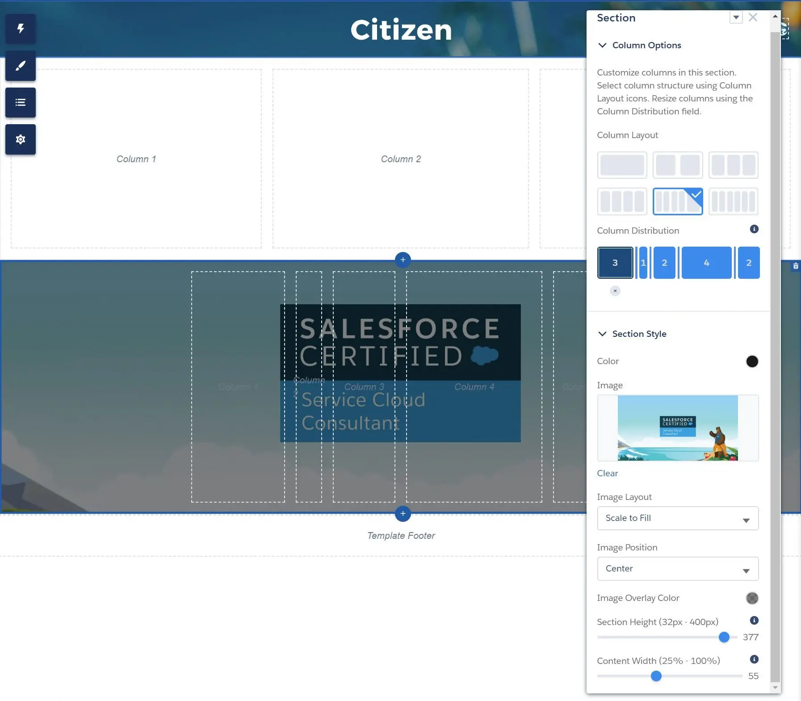Open the Image Overlay Color swatch

tap(752, 598)
